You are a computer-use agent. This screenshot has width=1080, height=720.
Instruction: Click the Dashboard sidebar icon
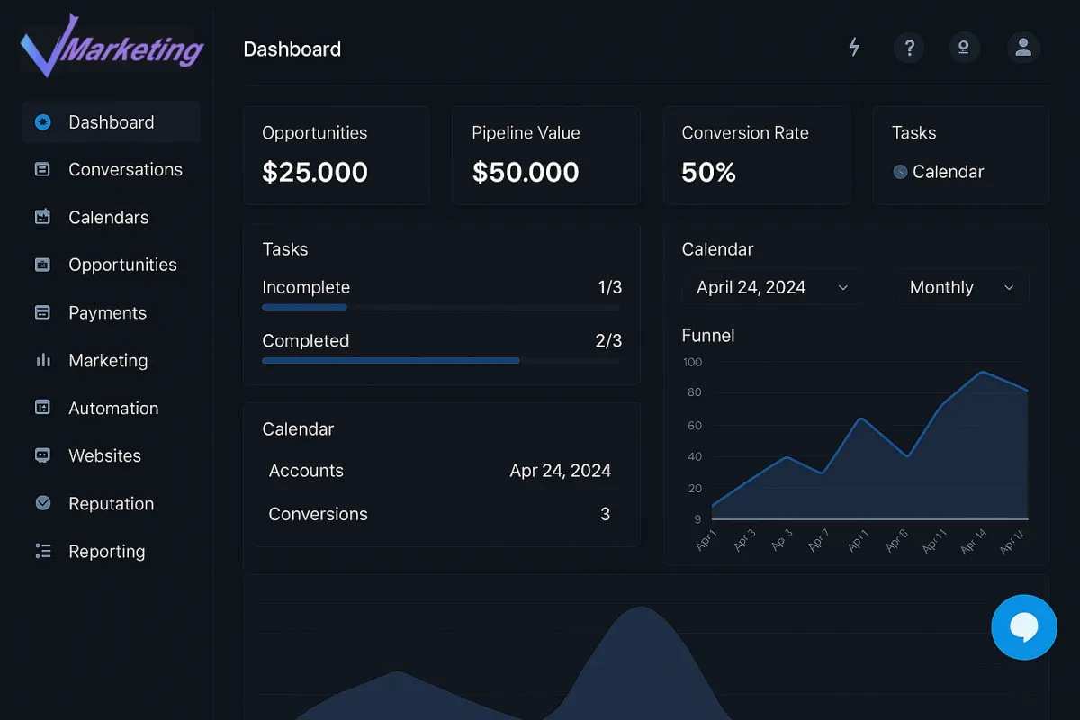pos(42,122)
